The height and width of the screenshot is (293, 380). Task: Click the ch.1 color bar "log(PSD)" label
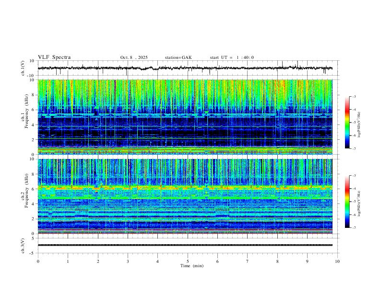359,124
